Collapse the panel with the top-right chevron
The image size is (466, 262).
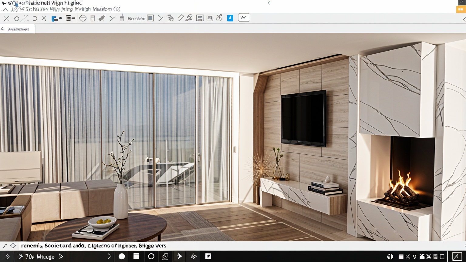(x=464, y=19)
